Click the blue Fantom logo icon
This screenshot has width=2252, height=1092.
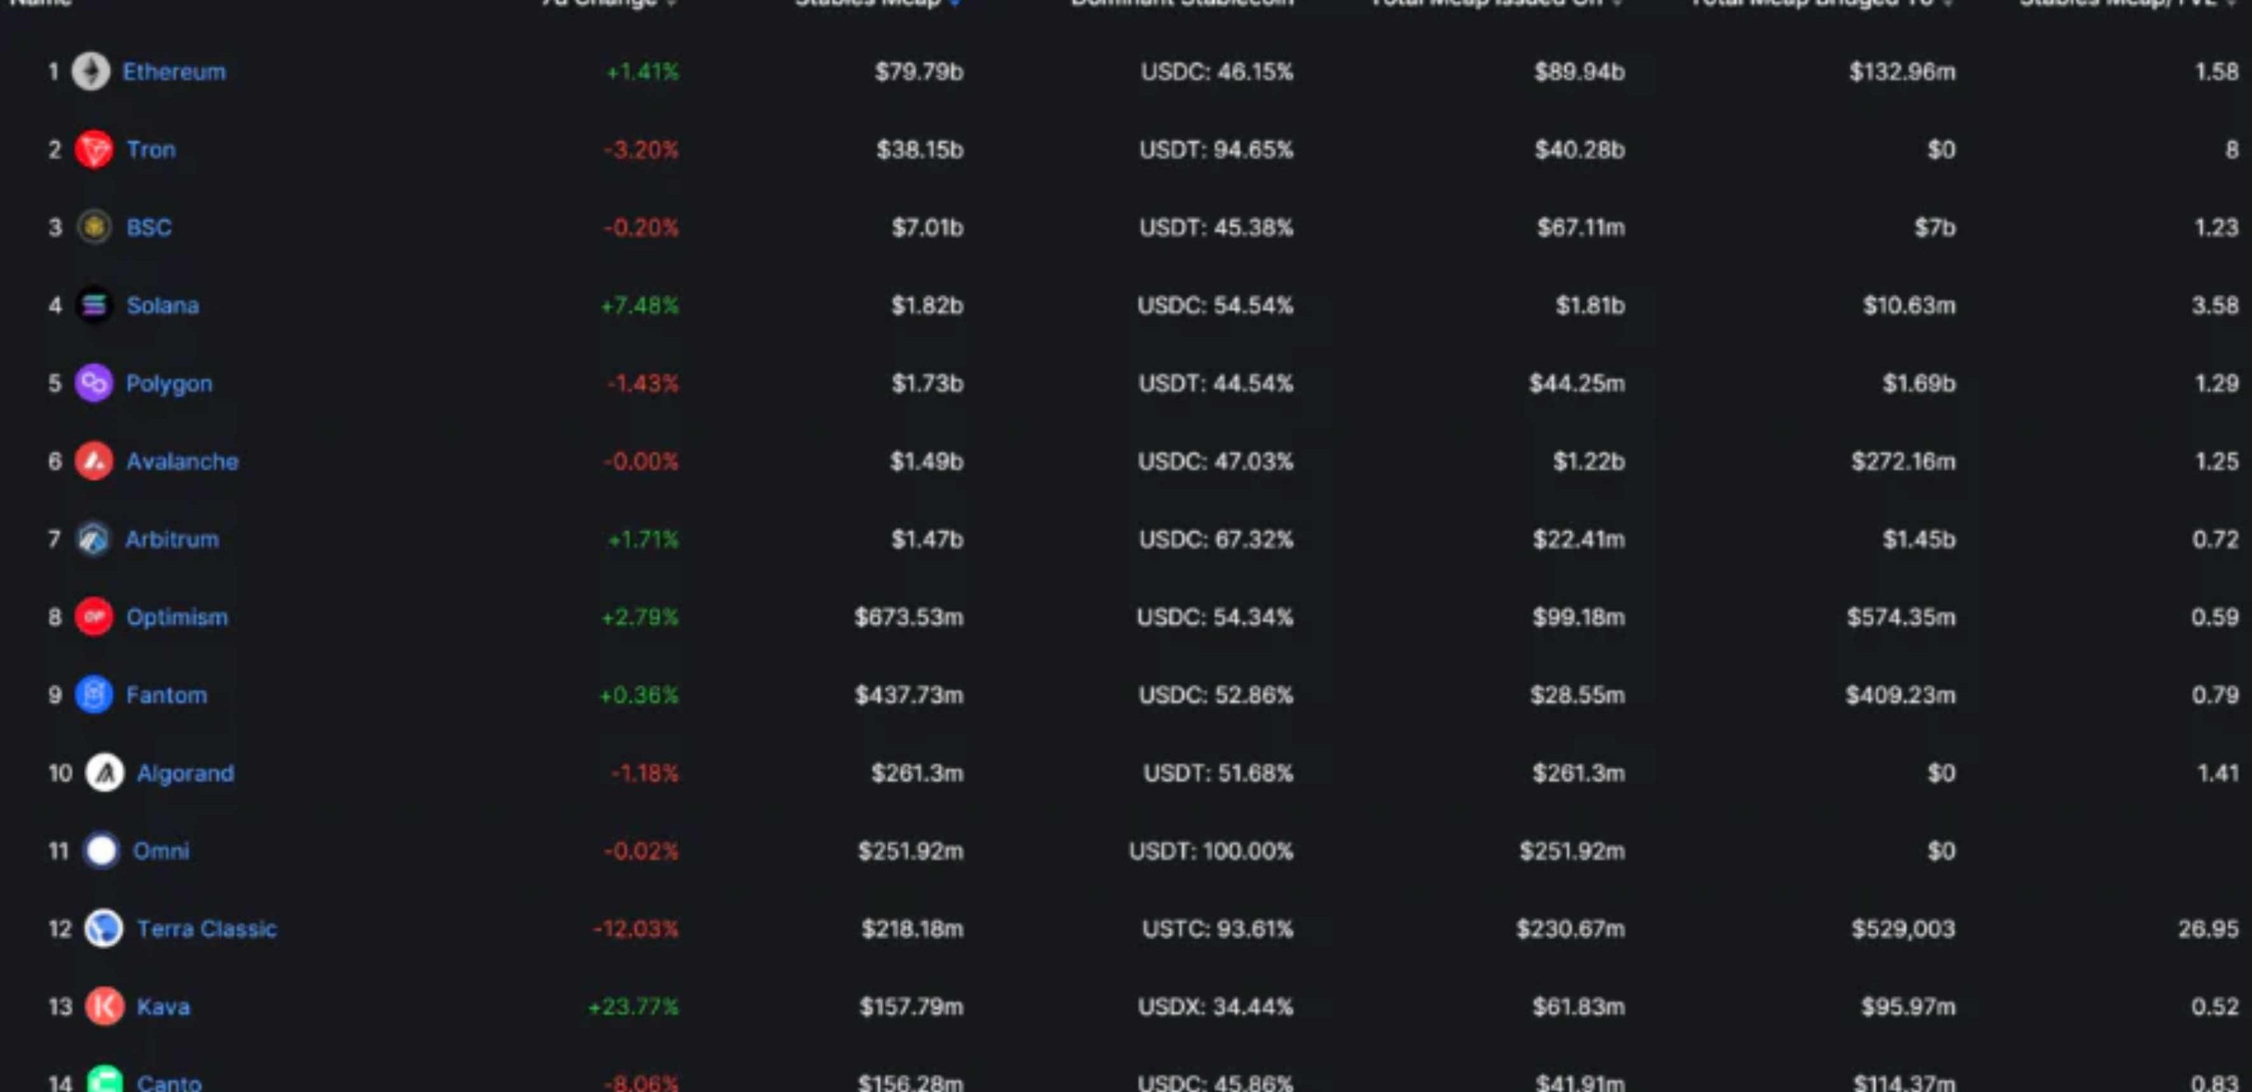tap(93, 694)
